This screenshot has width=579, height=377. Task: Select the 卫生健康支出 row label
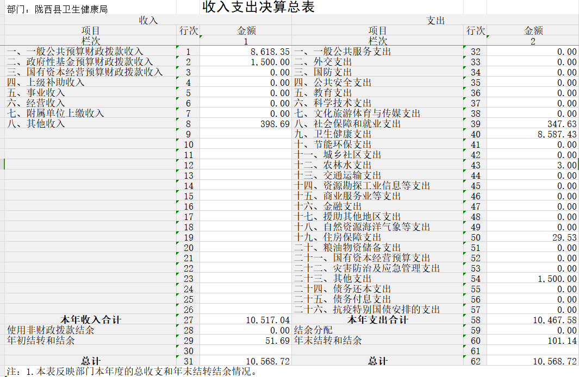[x=333, y=134]
